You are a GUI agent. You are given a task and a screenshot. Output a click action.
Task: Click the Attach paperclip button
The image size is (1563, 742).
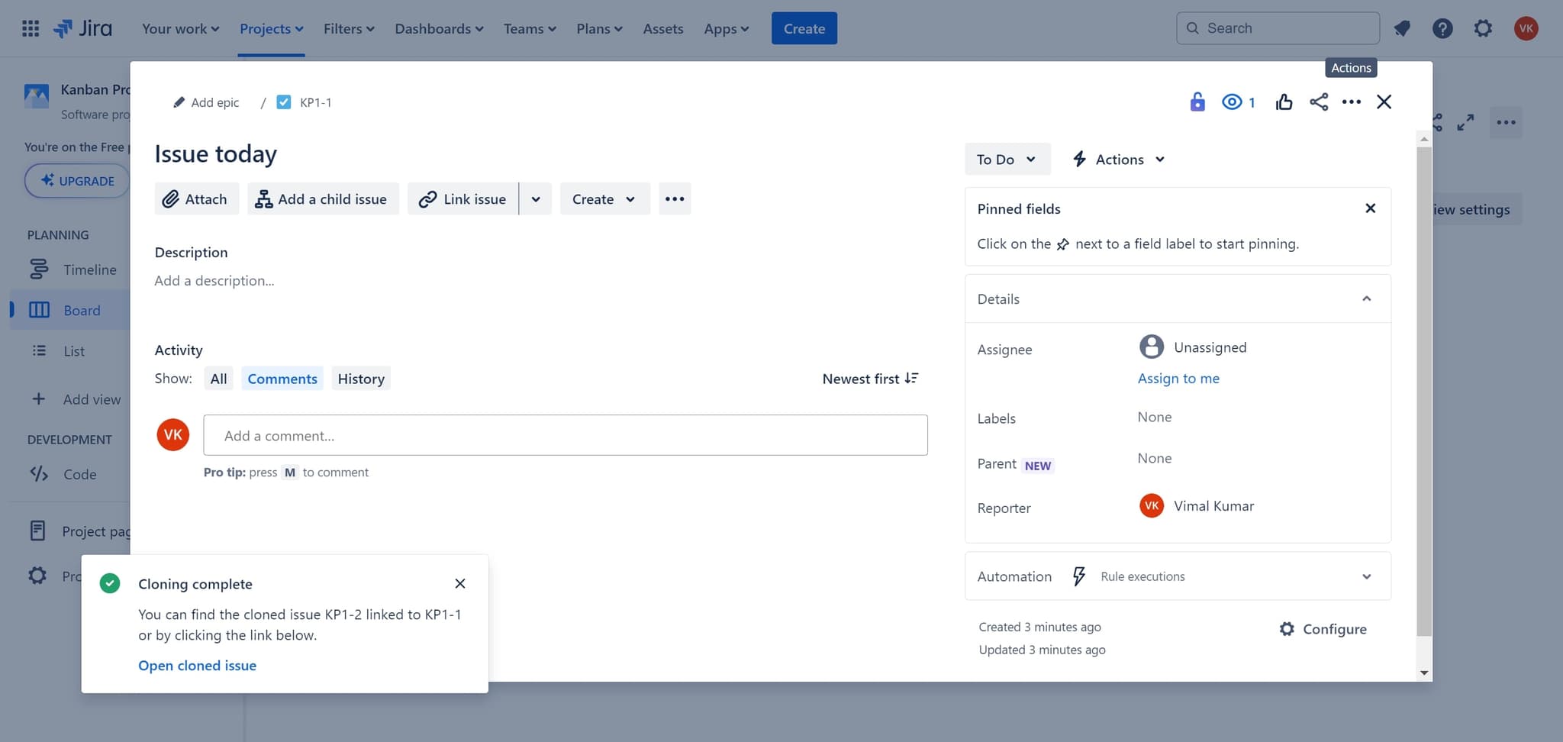(x=196, y=198)
